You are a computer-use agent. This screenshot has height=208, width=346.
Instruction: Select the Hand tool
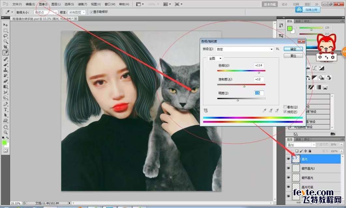6,127
